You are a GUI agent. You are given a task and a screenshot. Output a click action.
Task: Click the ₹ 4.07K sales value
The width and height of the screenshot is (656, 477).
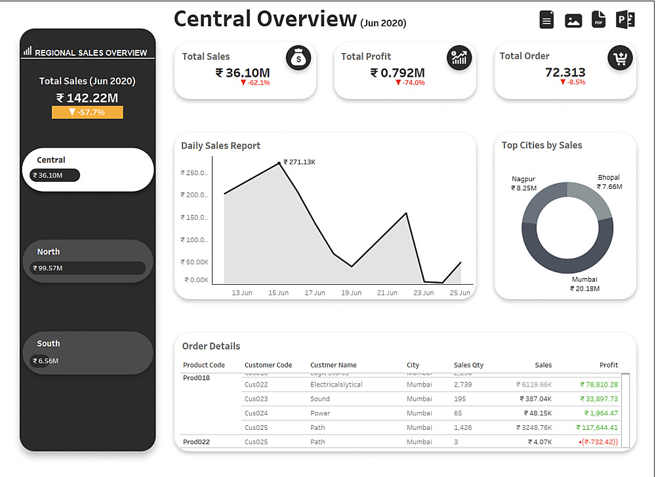pyautogui.click(x=540, y=442)
